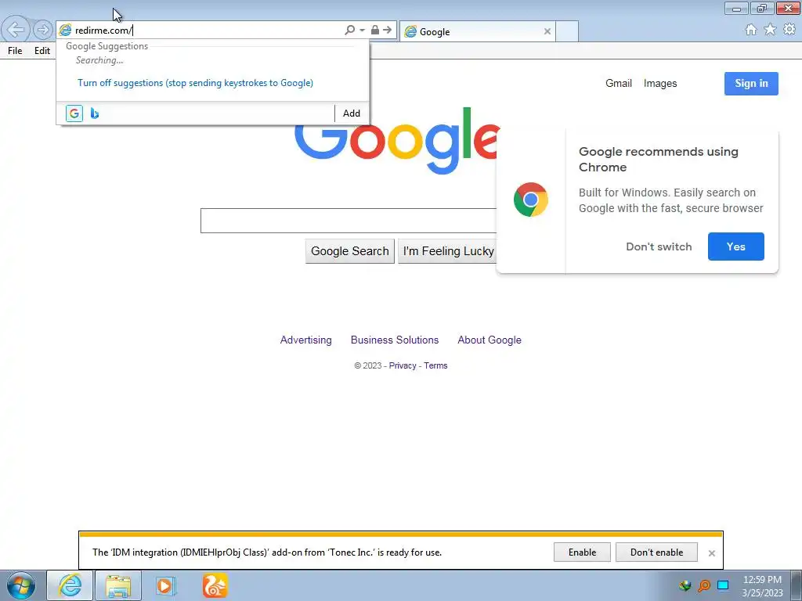The image size is (802, 601).
Task: Click the cyan monitor tray icon
Action: pos(723,585)
